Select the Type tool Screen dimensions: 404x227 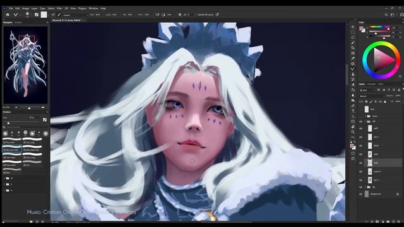pyautogui.click(x=353, y=111)
